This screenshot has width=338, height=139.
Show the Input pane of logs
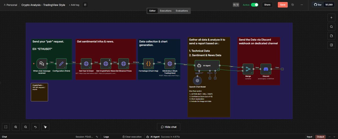[x=310, y=137]
